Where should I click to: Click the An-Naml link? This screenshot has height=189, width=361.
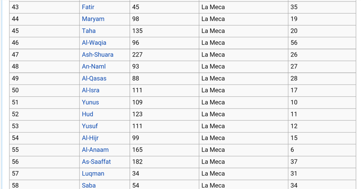click(94, 67)
